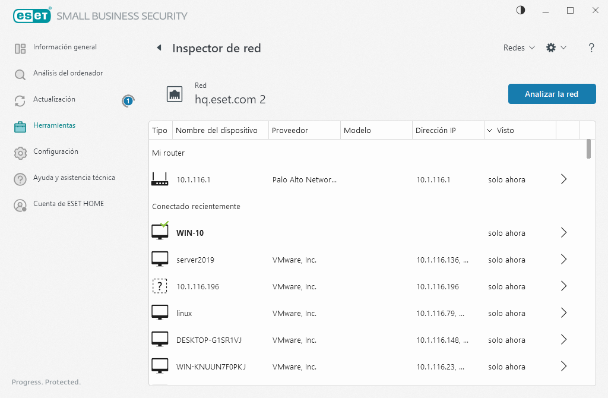Viewport: 608px width, 398px height.
Task: Open the Redes dropdown
Action: [519, 48]
